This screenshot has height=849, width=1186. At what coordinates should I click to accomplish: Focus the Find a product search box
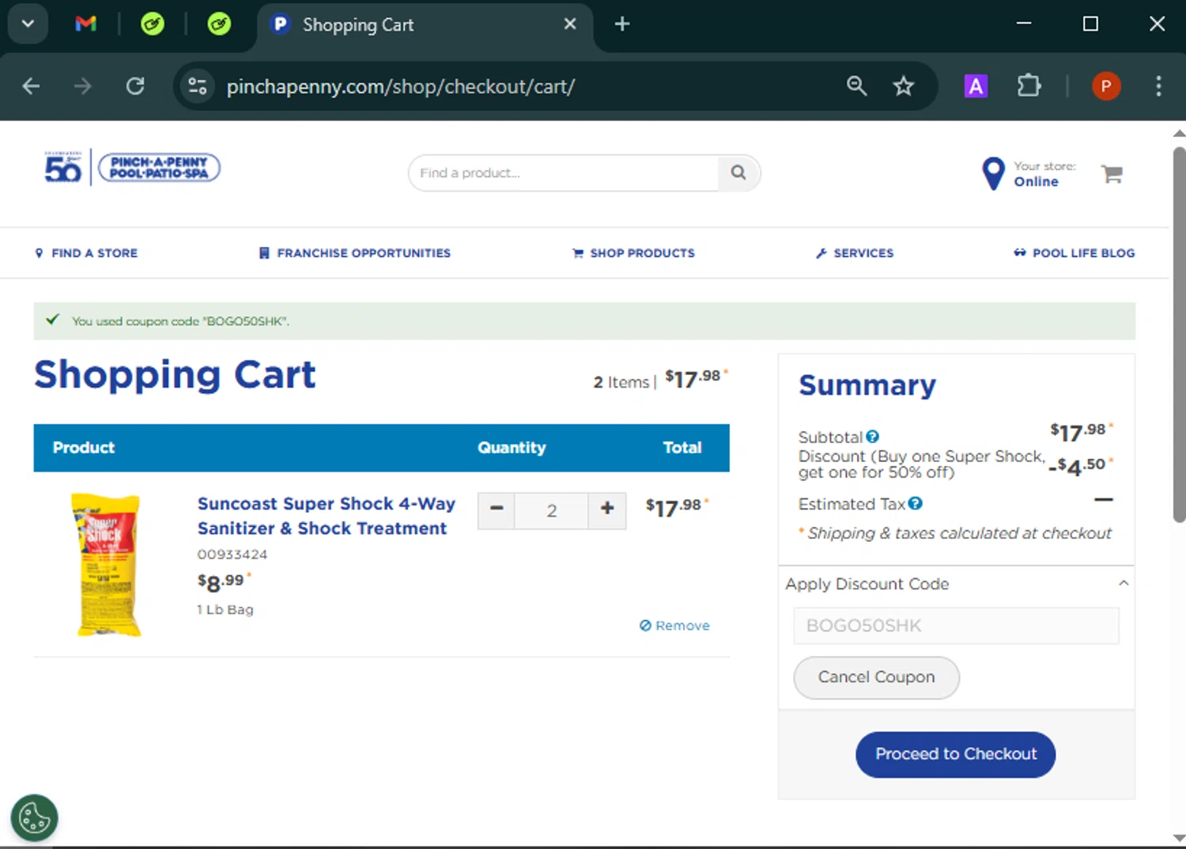pos(564,172)
